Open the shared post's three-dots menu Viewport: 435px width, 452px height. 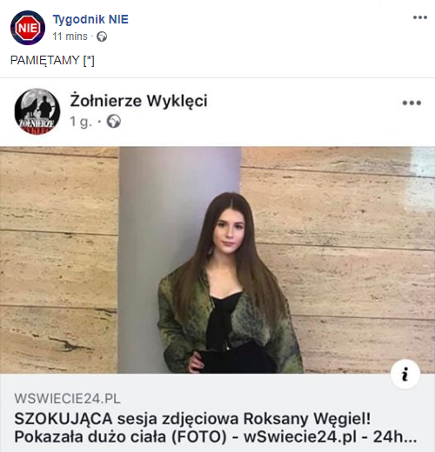[x=412, y=103]
